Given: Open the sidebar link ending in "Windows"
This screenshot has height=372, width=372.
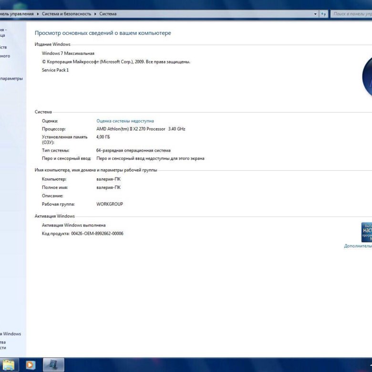Looking at the screenshot, I should [x=11, y=334].
